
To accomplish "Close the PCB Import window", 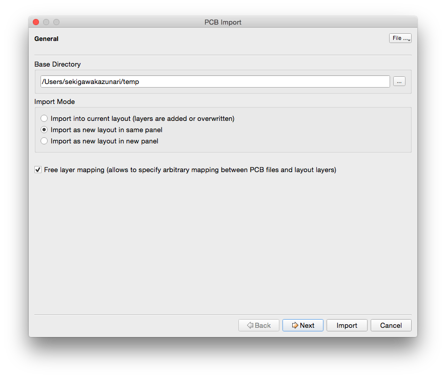I will (x=35, y=22).
